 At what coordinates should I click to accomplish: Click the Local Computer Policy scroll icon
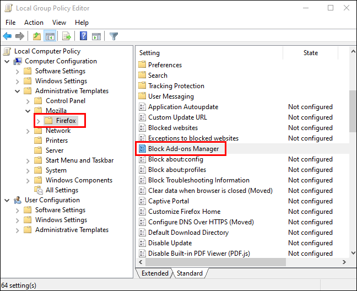(x=7, y=51)
